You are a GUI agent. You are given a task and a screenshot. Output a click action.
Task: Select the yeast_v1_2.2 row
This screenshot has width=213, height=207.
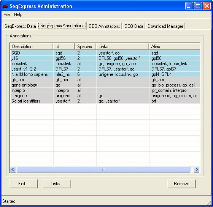[105, 69]
